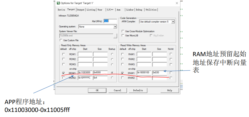Uncheck the IRAM1 default checkbox
Screen dimensions: 249x117
pyautogui.click(x=122, y=73)
